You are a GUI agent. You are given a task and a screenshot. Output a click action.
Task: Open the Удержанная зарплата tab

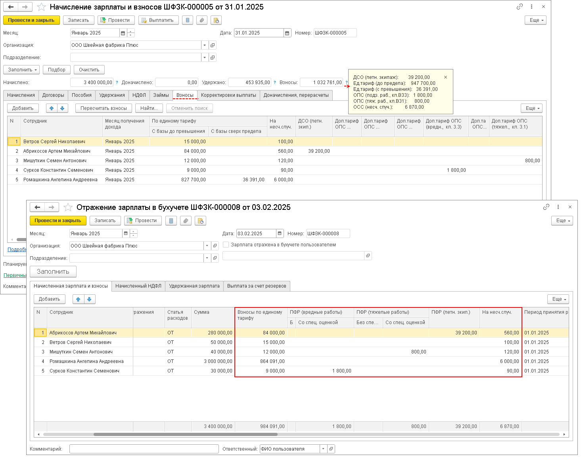click(x=194, y=286)
